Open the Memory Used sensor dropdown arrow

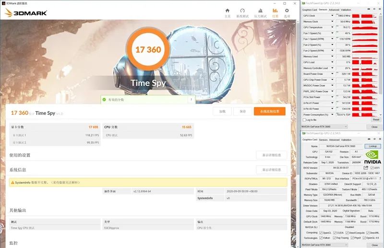click(332, 56)
